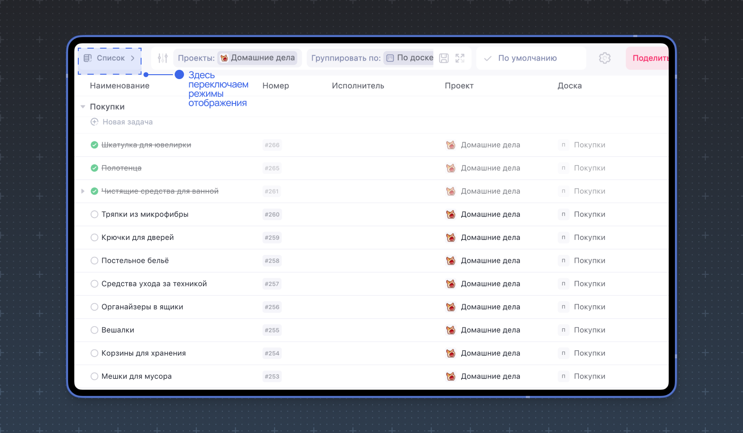Check off Мешки для мусора task
The image size is (743, 433).
[x=94, y=376]
